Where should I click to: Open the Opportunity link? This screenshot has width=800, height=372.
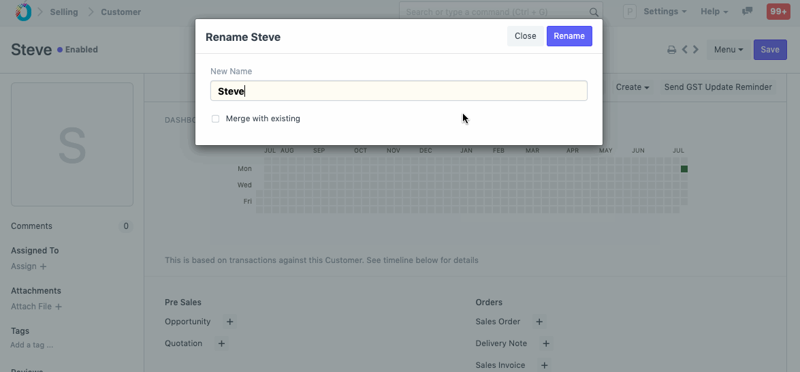click(x=188, y=322)
